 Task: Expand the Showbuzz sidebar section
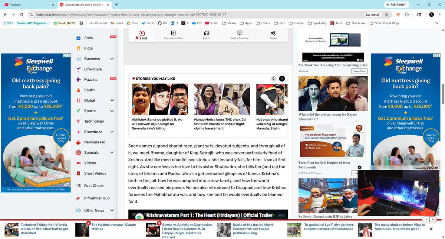(112, 132)
